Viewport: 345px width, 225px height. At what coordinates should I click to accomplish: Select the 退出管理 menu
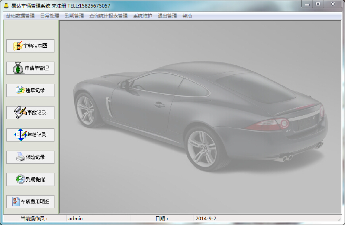coord(167,16)
